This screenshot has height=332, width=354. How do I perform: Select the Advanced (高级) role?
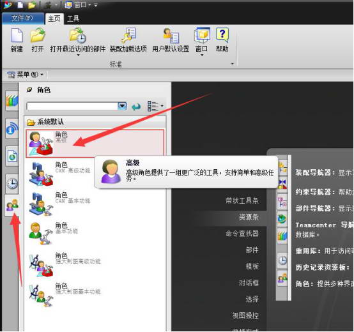tap(95, 143)
